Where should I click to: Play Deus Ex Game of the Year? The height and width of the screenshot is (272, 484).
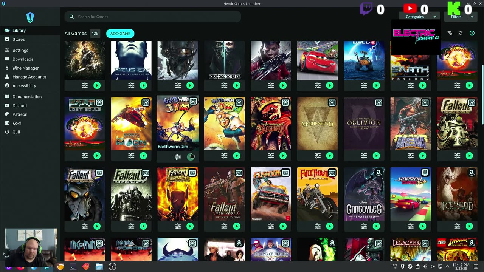[143, 86]
